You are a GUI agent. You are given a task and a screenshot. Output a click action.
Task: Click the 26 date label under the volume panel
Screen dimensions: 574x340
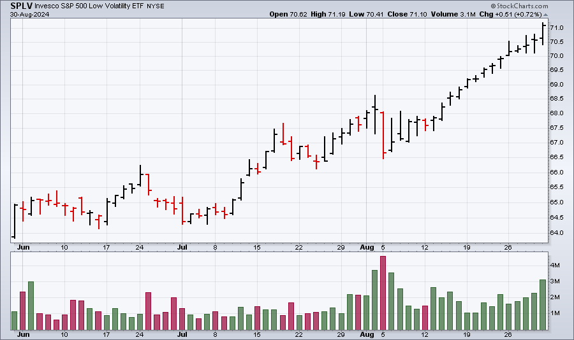coord(508,334)
